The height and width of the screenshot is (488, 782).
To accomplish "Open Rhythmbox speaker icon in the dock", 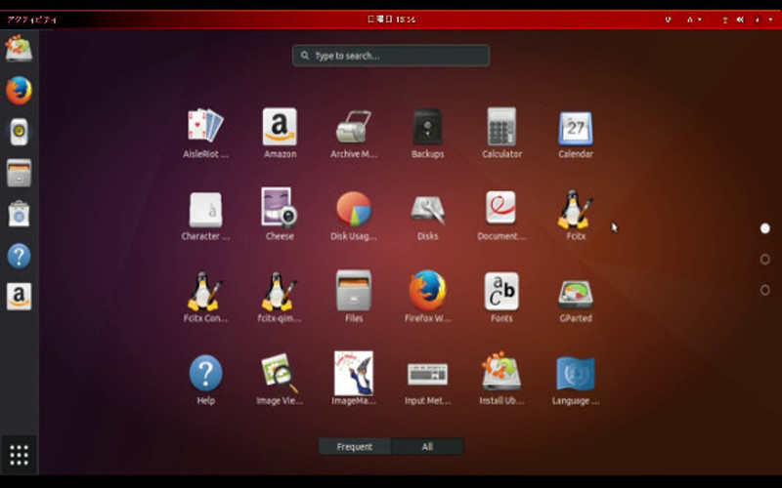I will coord(19,132).
